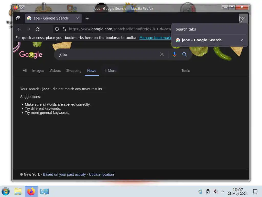Close the jeoe - Google Search tab
Screen dimensions: 262x197
pos(77,18)
